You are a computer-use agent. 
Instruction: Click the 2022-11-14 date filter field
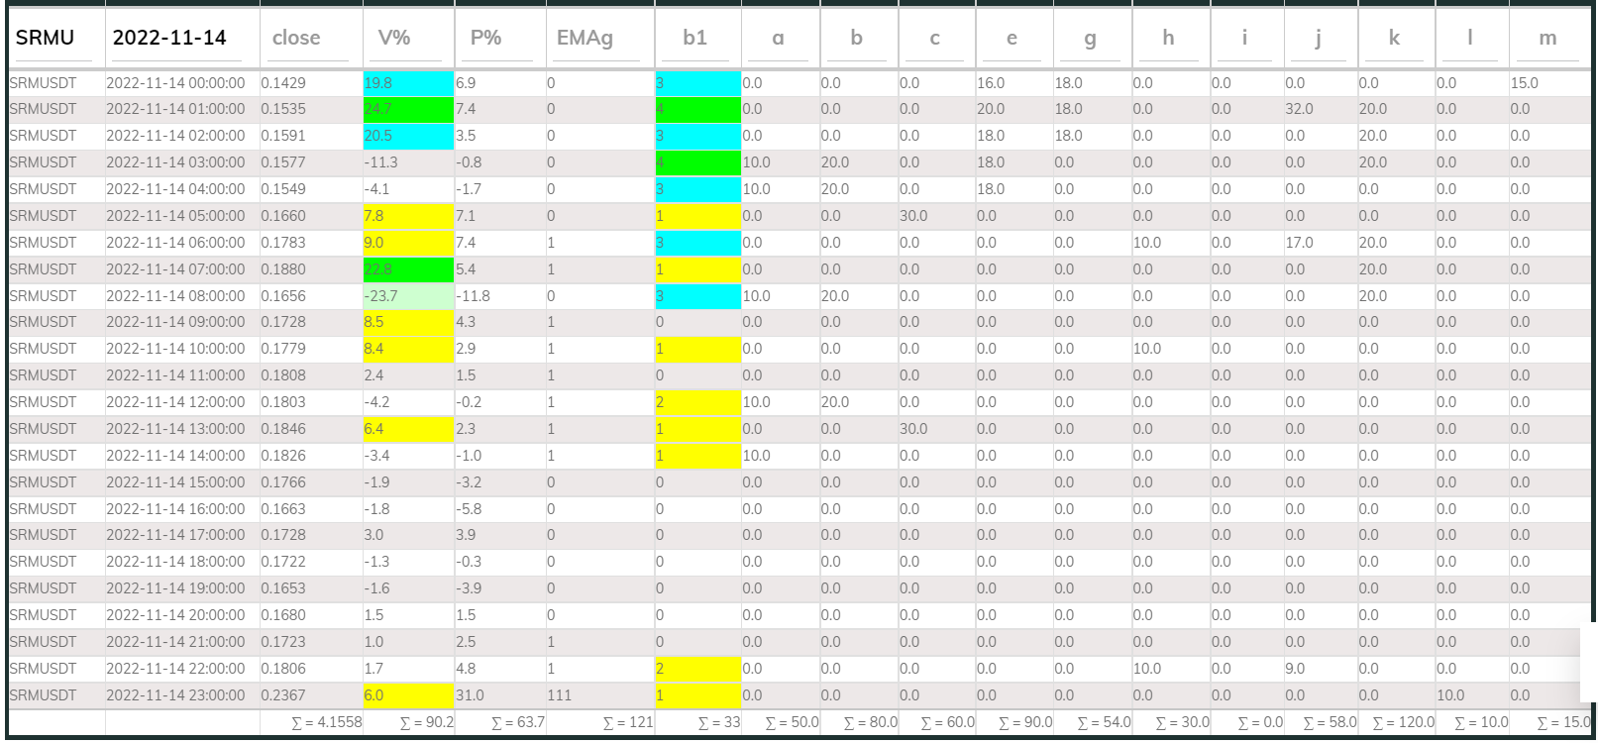click(x=180, y=38)
